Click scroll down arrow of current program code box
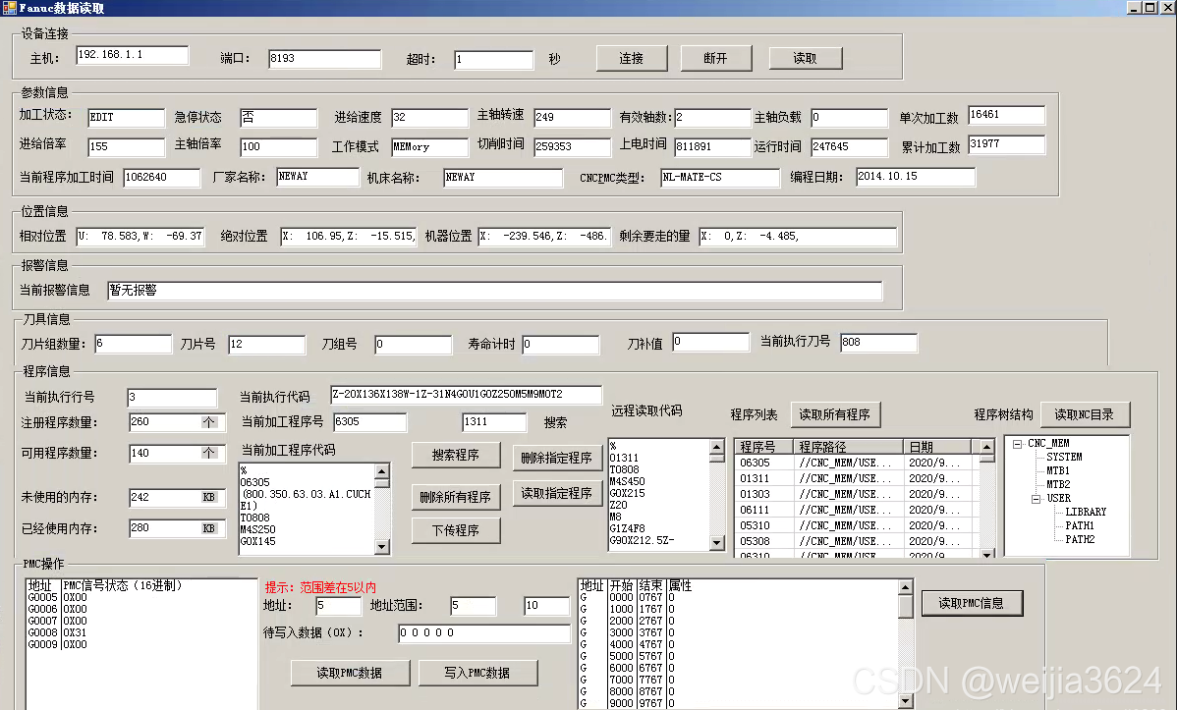The height and width of the screenshot is (710, 1177). tap(382, 546)
